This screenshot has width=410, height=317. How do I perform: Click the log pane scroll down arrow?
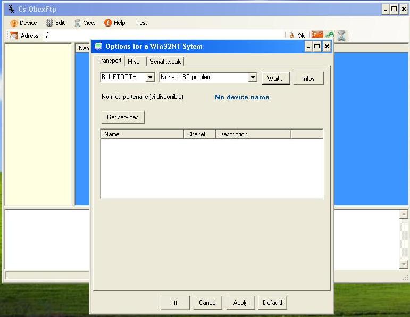[404, 264]
